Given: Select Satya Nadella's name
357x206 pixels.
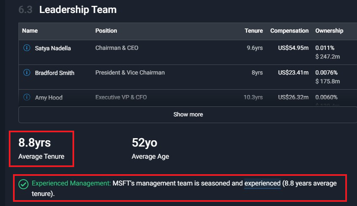Looking at the screenshot, I should 53,48.
